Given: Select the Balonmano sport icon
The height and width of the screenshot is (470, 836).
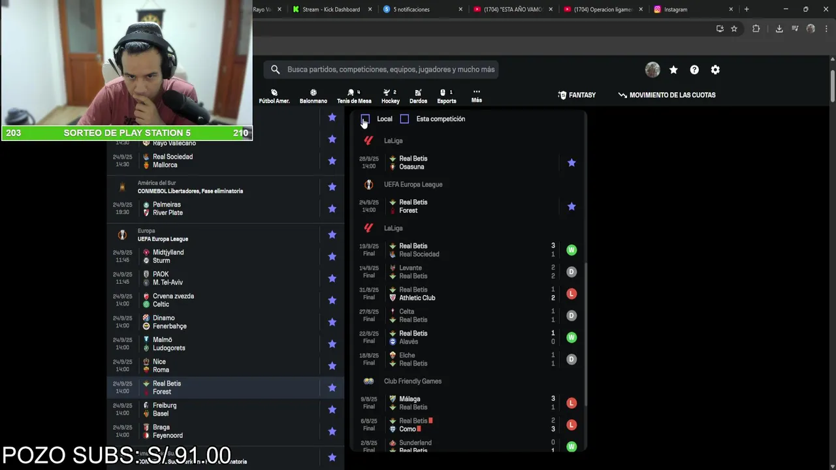Looking at the screenshot, I should [x=313, y=97].
